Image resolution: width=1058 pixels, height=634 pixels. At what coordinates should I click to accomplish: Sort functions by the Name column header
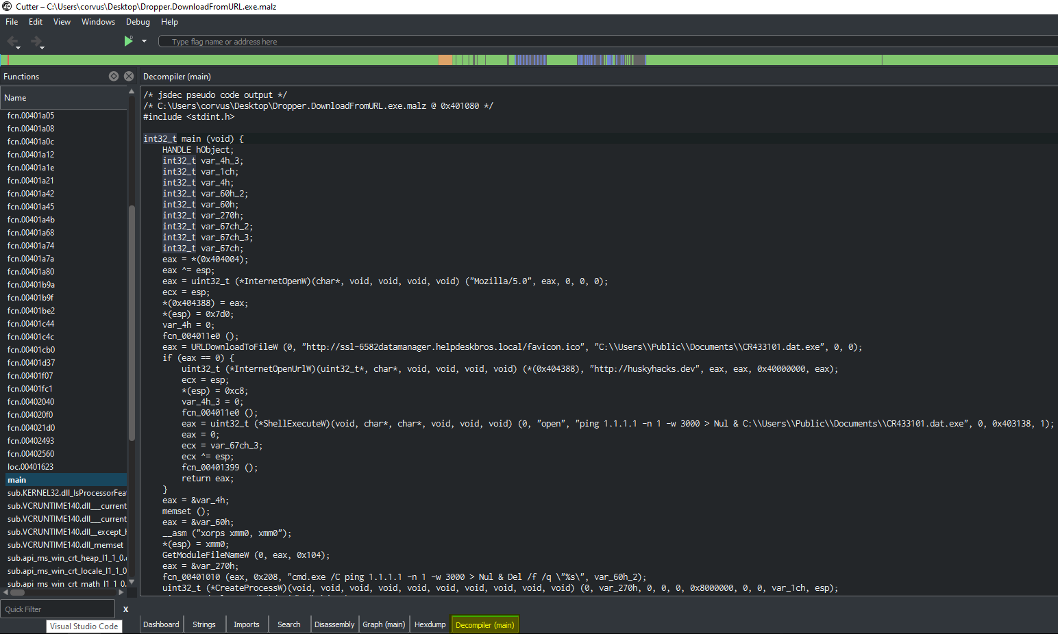[x=64, y=98]
